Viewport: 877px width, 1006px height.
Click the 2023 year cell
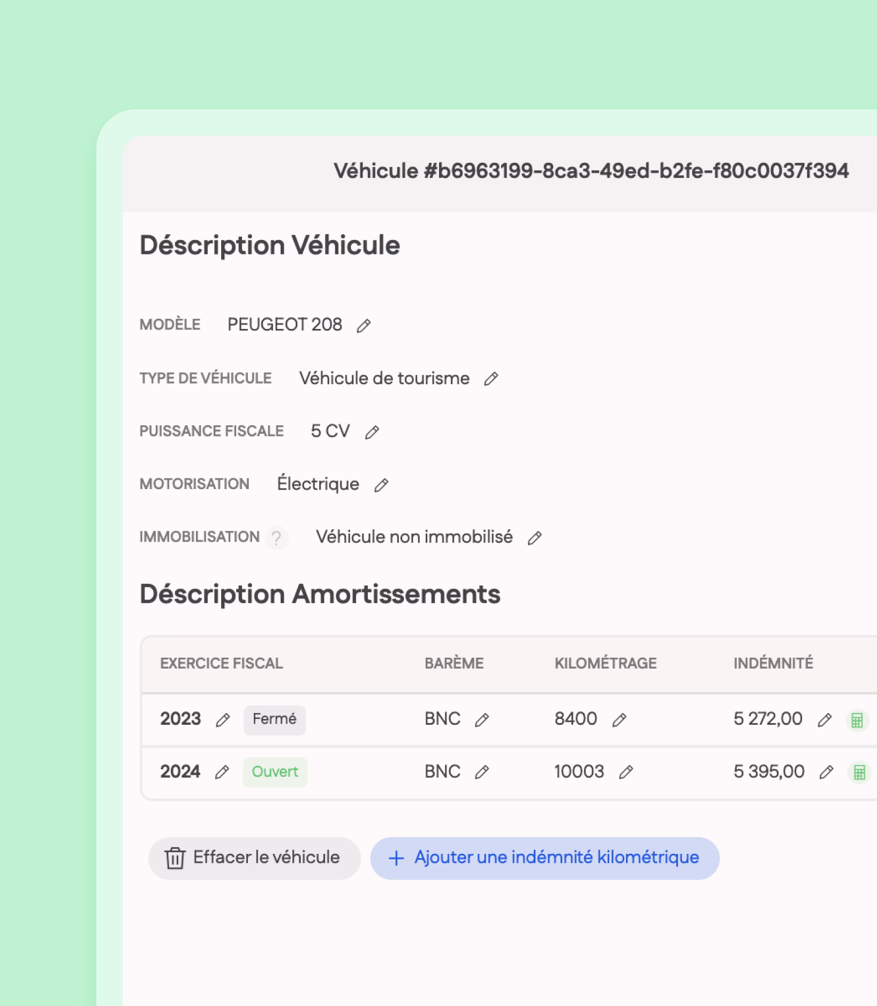point(180,719)
